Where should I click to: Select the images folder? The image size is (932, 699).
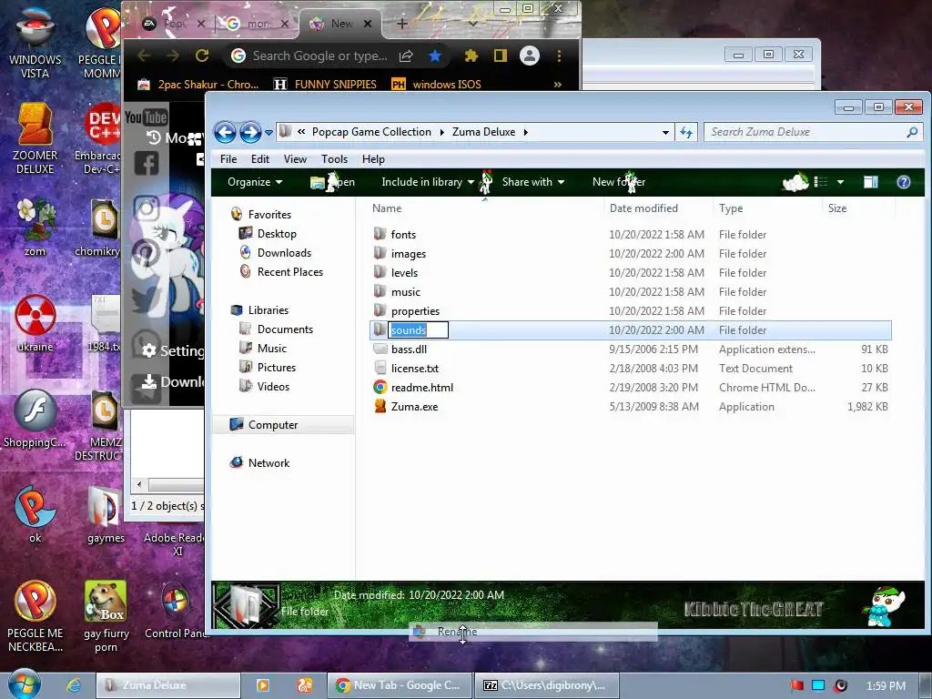coord(409,253)
